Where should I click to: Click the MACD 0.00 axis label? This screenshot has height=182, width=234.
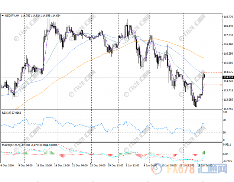point(226,154)
